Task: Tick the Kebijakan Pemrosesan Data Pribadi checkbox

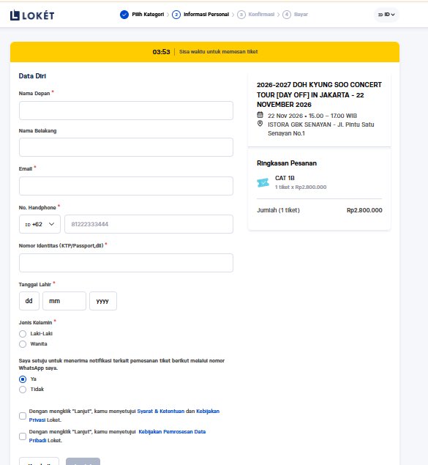Action: click(23, 436)
